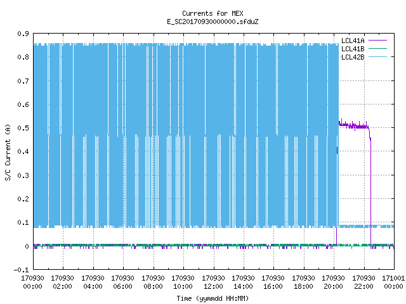Click the 'S/C Current (A)' y-axis label
This screenshot has width=406, height=304.
tap(8, 153)
